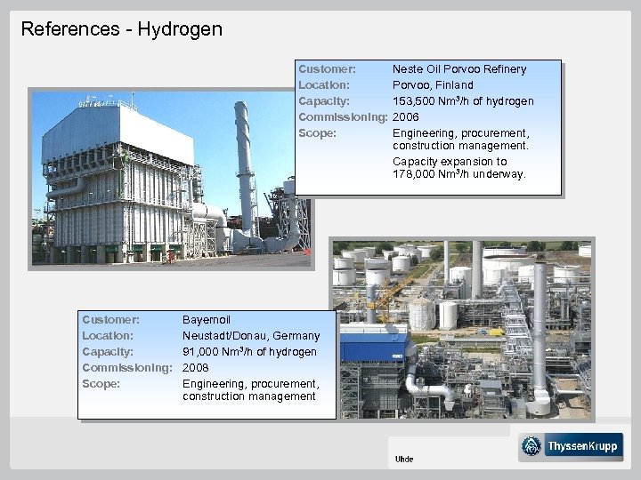The height and width of the screenshot is (480, 641).
Task: Click the slide title "References - Hydrogen"
Action: tap(122, 29)
